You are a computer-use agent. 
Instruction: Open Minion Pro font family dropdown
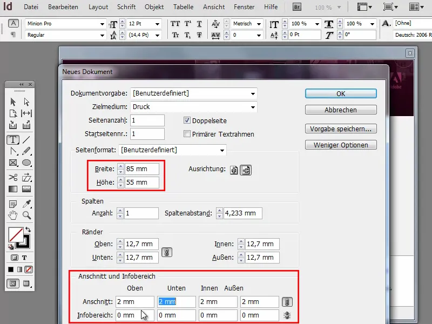102,24
